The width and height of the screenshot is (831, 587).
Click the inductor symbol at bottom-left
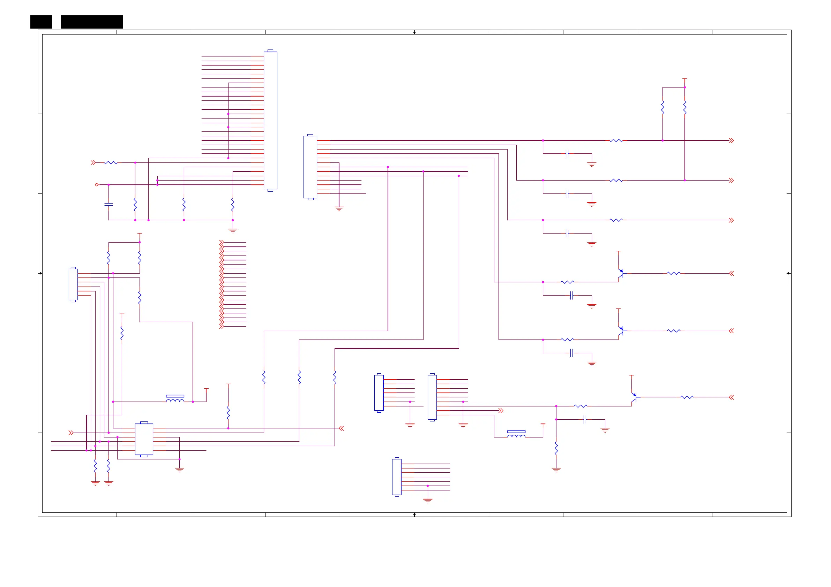click(x=175, y=399)
